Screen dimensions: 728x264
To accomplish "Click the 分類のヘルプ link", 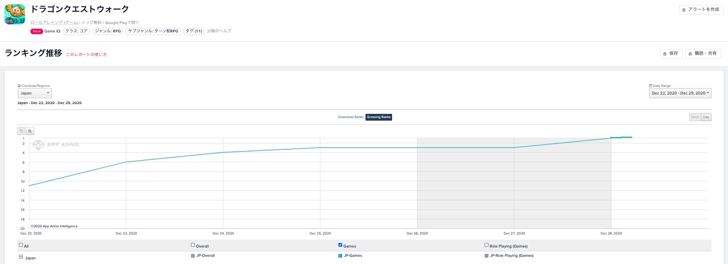I will click(219, 31).
